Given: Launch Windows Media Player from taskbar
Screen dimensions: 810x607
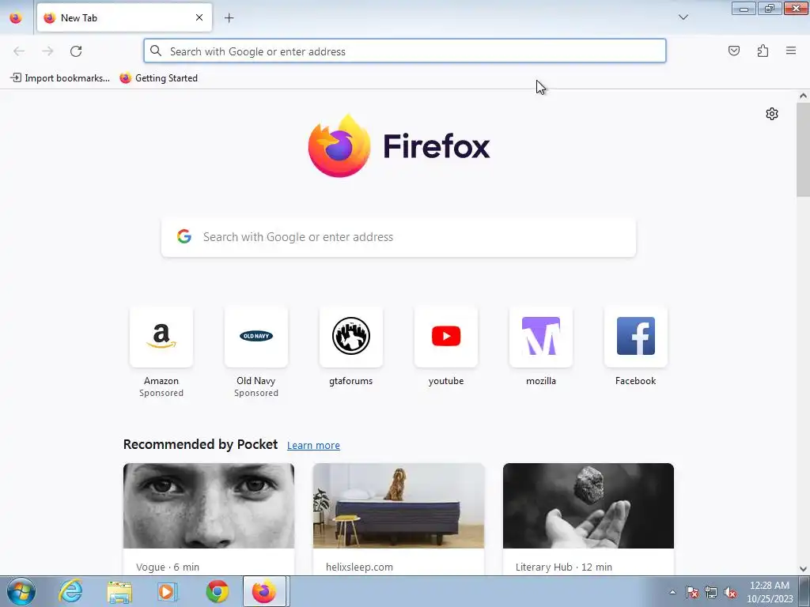Looking at the screenshot, I should pyautogui.click(x=167, y=591).
